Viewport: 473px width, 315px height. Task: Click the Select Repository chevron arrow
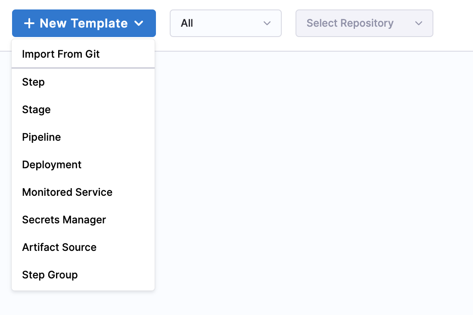[419, 23]
